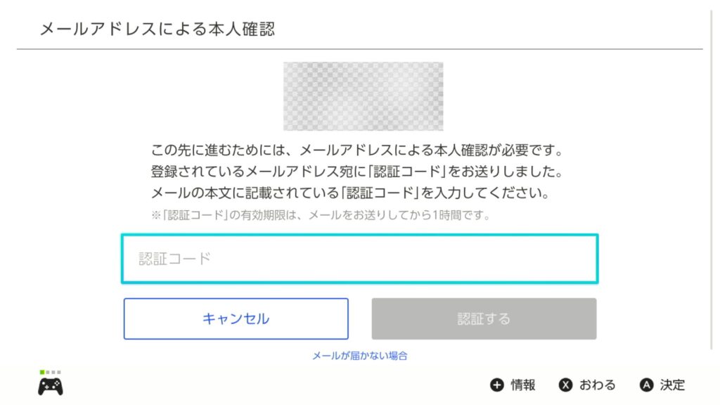Click the blurred checkered image above the text
This screenshot has height=405, width=720.
[x=364, y=96]
